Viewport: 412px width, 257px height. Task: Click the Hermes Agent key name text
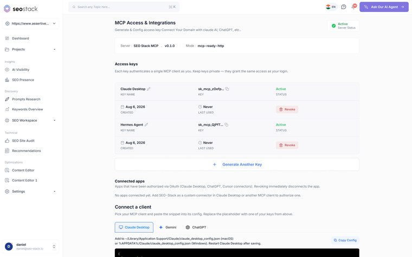pyautogui.click(x=132, y=124)
